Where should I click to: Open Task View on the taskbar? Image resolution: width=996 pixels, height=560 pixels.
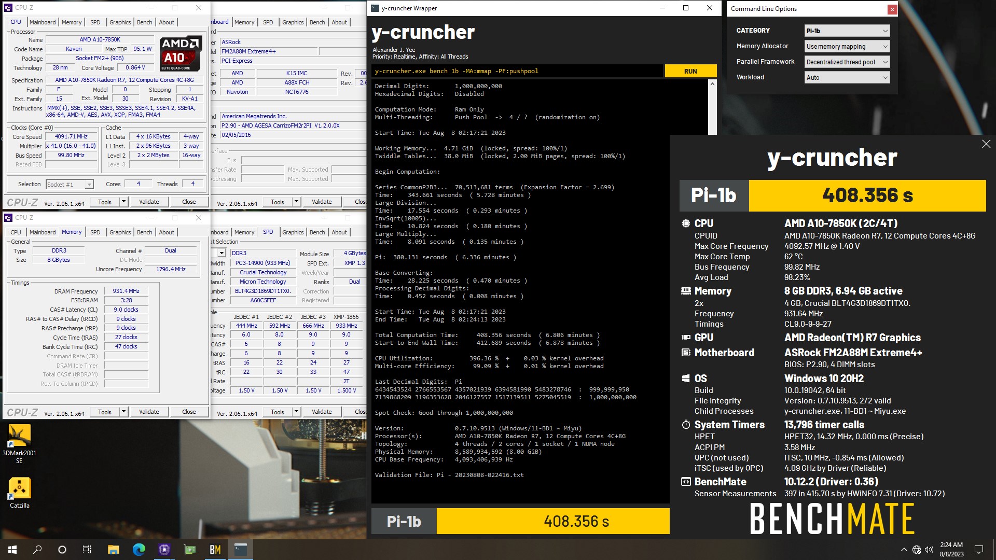pyautogui.click(x=87, y=550)
